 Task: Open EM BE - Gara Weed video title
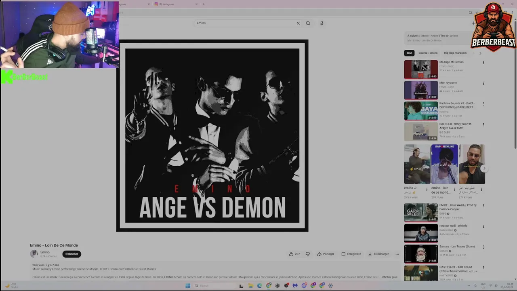point(458,207)
